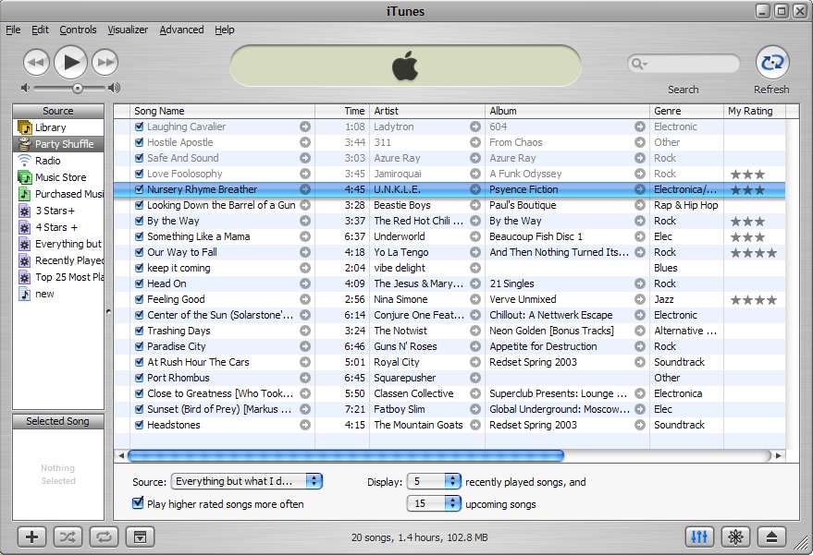
Task: Open the Advanced menu
Action: pos(181,30)
